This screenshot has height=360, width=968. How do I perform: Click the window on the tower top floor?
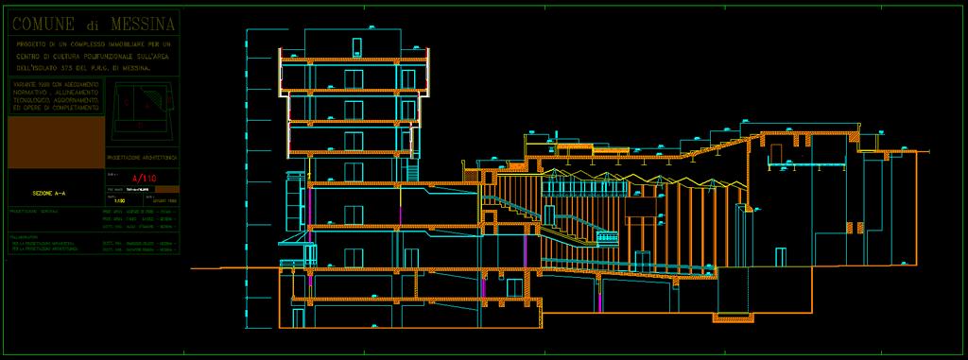pyautogui.click(x=357, y=47)
